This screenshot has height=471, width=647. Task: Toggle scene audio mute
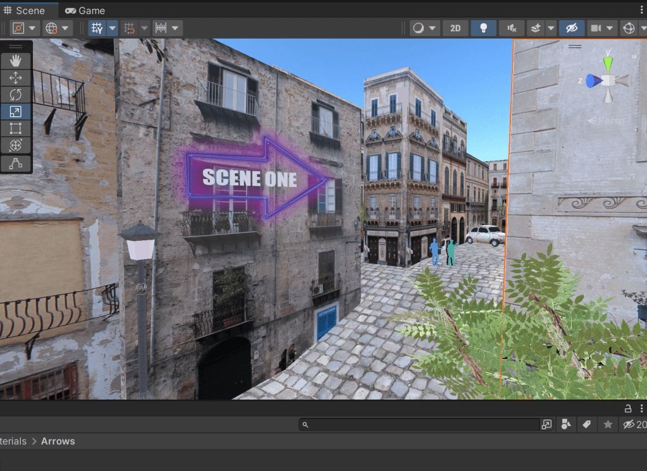point(511,28)
